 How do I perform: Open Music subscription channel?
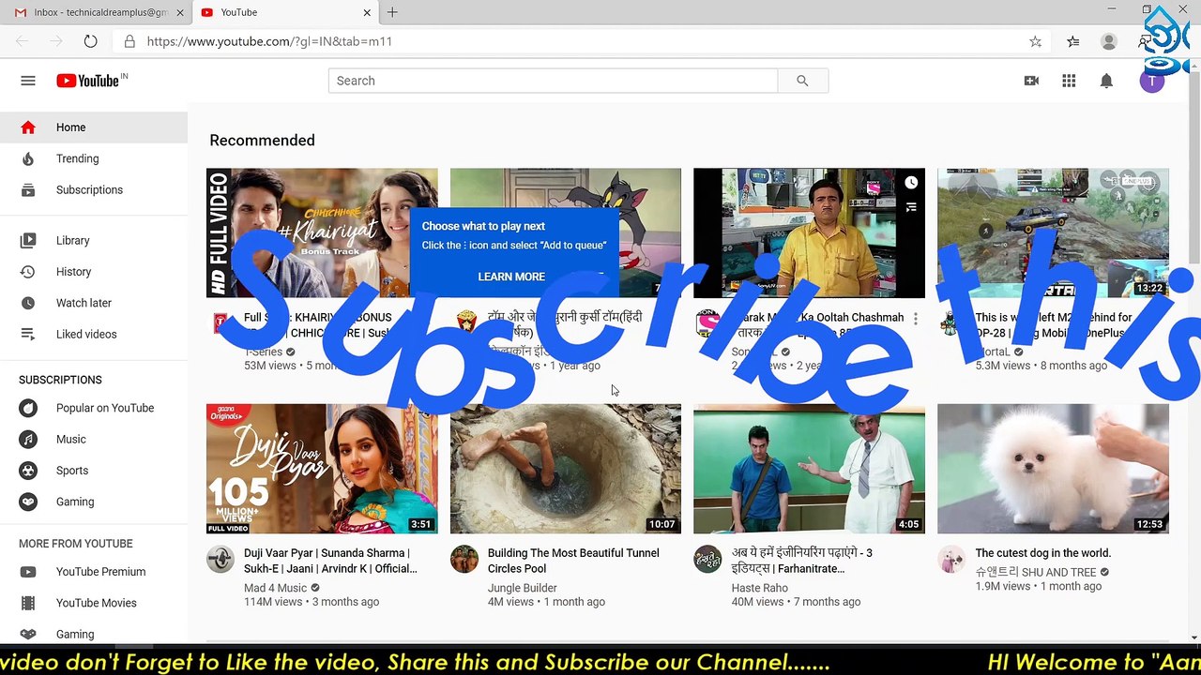pos(94,439)
